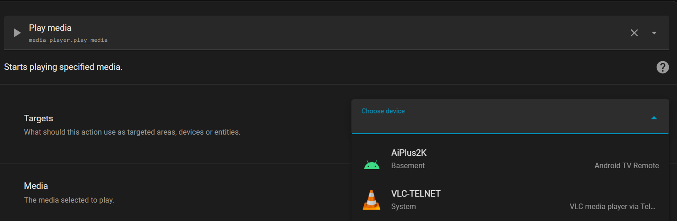Click the Basement area text
Image resolution: width=677 pixels, height=221 pixels.
(x=408, y=165)
